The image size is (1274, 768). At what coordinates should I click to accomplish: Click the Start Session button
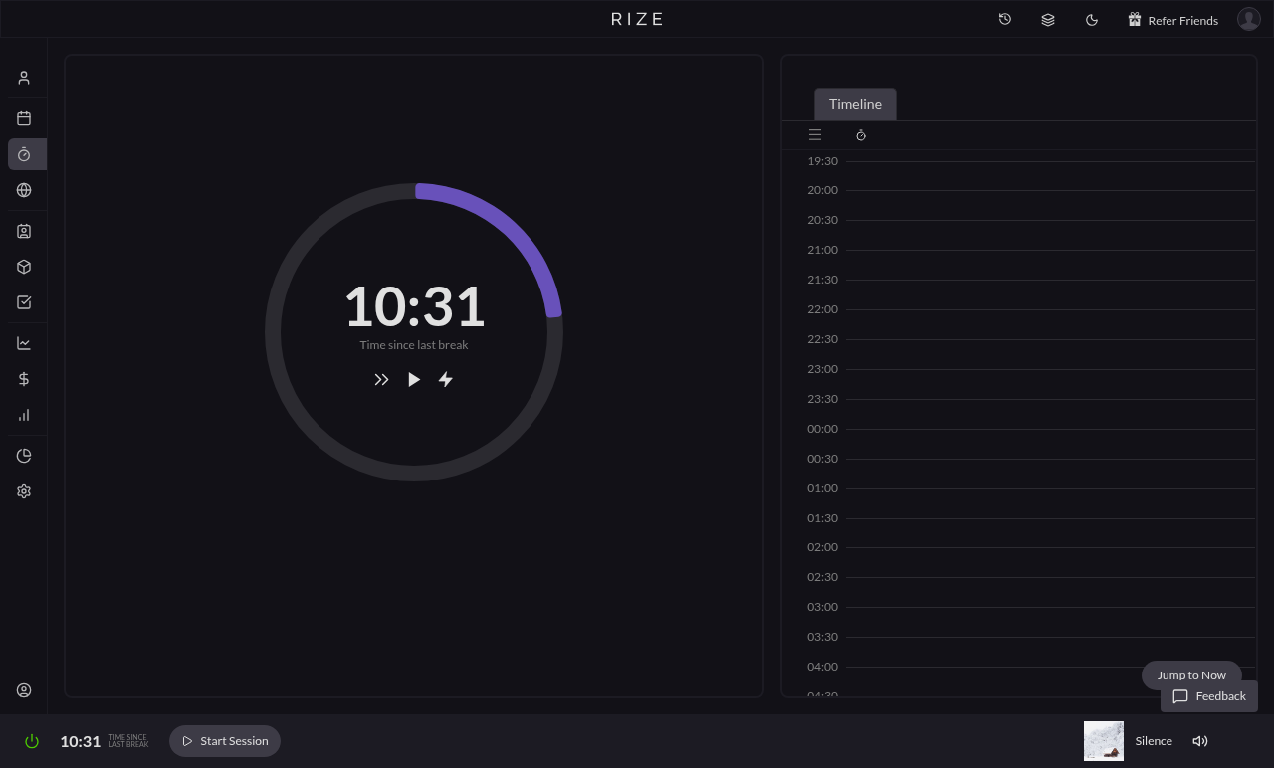pos(225,741)
